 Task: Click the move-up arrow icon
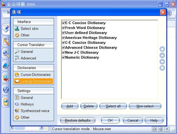tap(162, 55)
